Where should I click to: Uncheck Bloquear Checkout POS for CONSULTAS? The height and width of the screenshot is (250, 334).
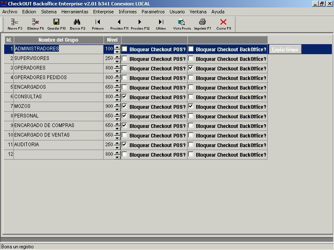click(124, 97)
